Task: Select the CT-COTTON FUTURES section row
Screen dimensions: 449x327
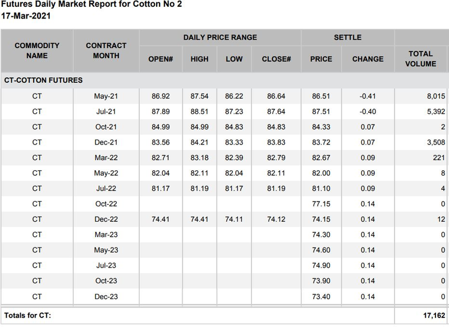Action: pyautogui.click(x=43, y=80)
